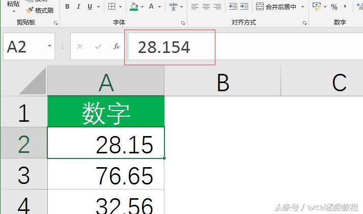Increase indent
Viewport: 363px width, 214px height.
click(x=244, y=7)
